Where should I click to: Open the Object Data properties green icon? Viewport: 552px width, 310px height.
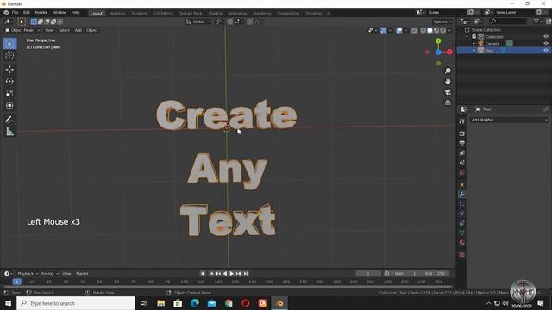pos(462,232)
